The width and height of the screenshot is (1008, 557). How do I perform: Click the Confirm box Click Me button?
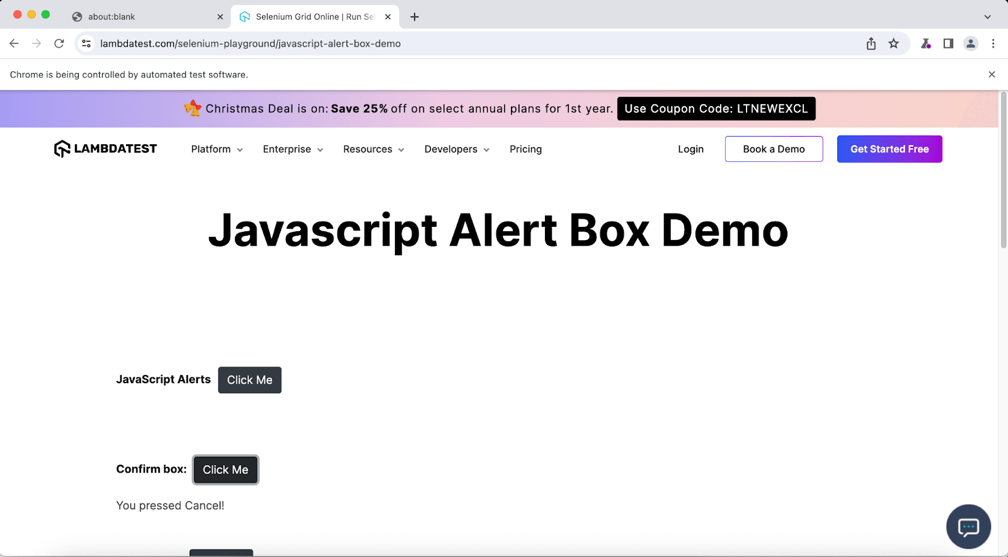[226, 469]
